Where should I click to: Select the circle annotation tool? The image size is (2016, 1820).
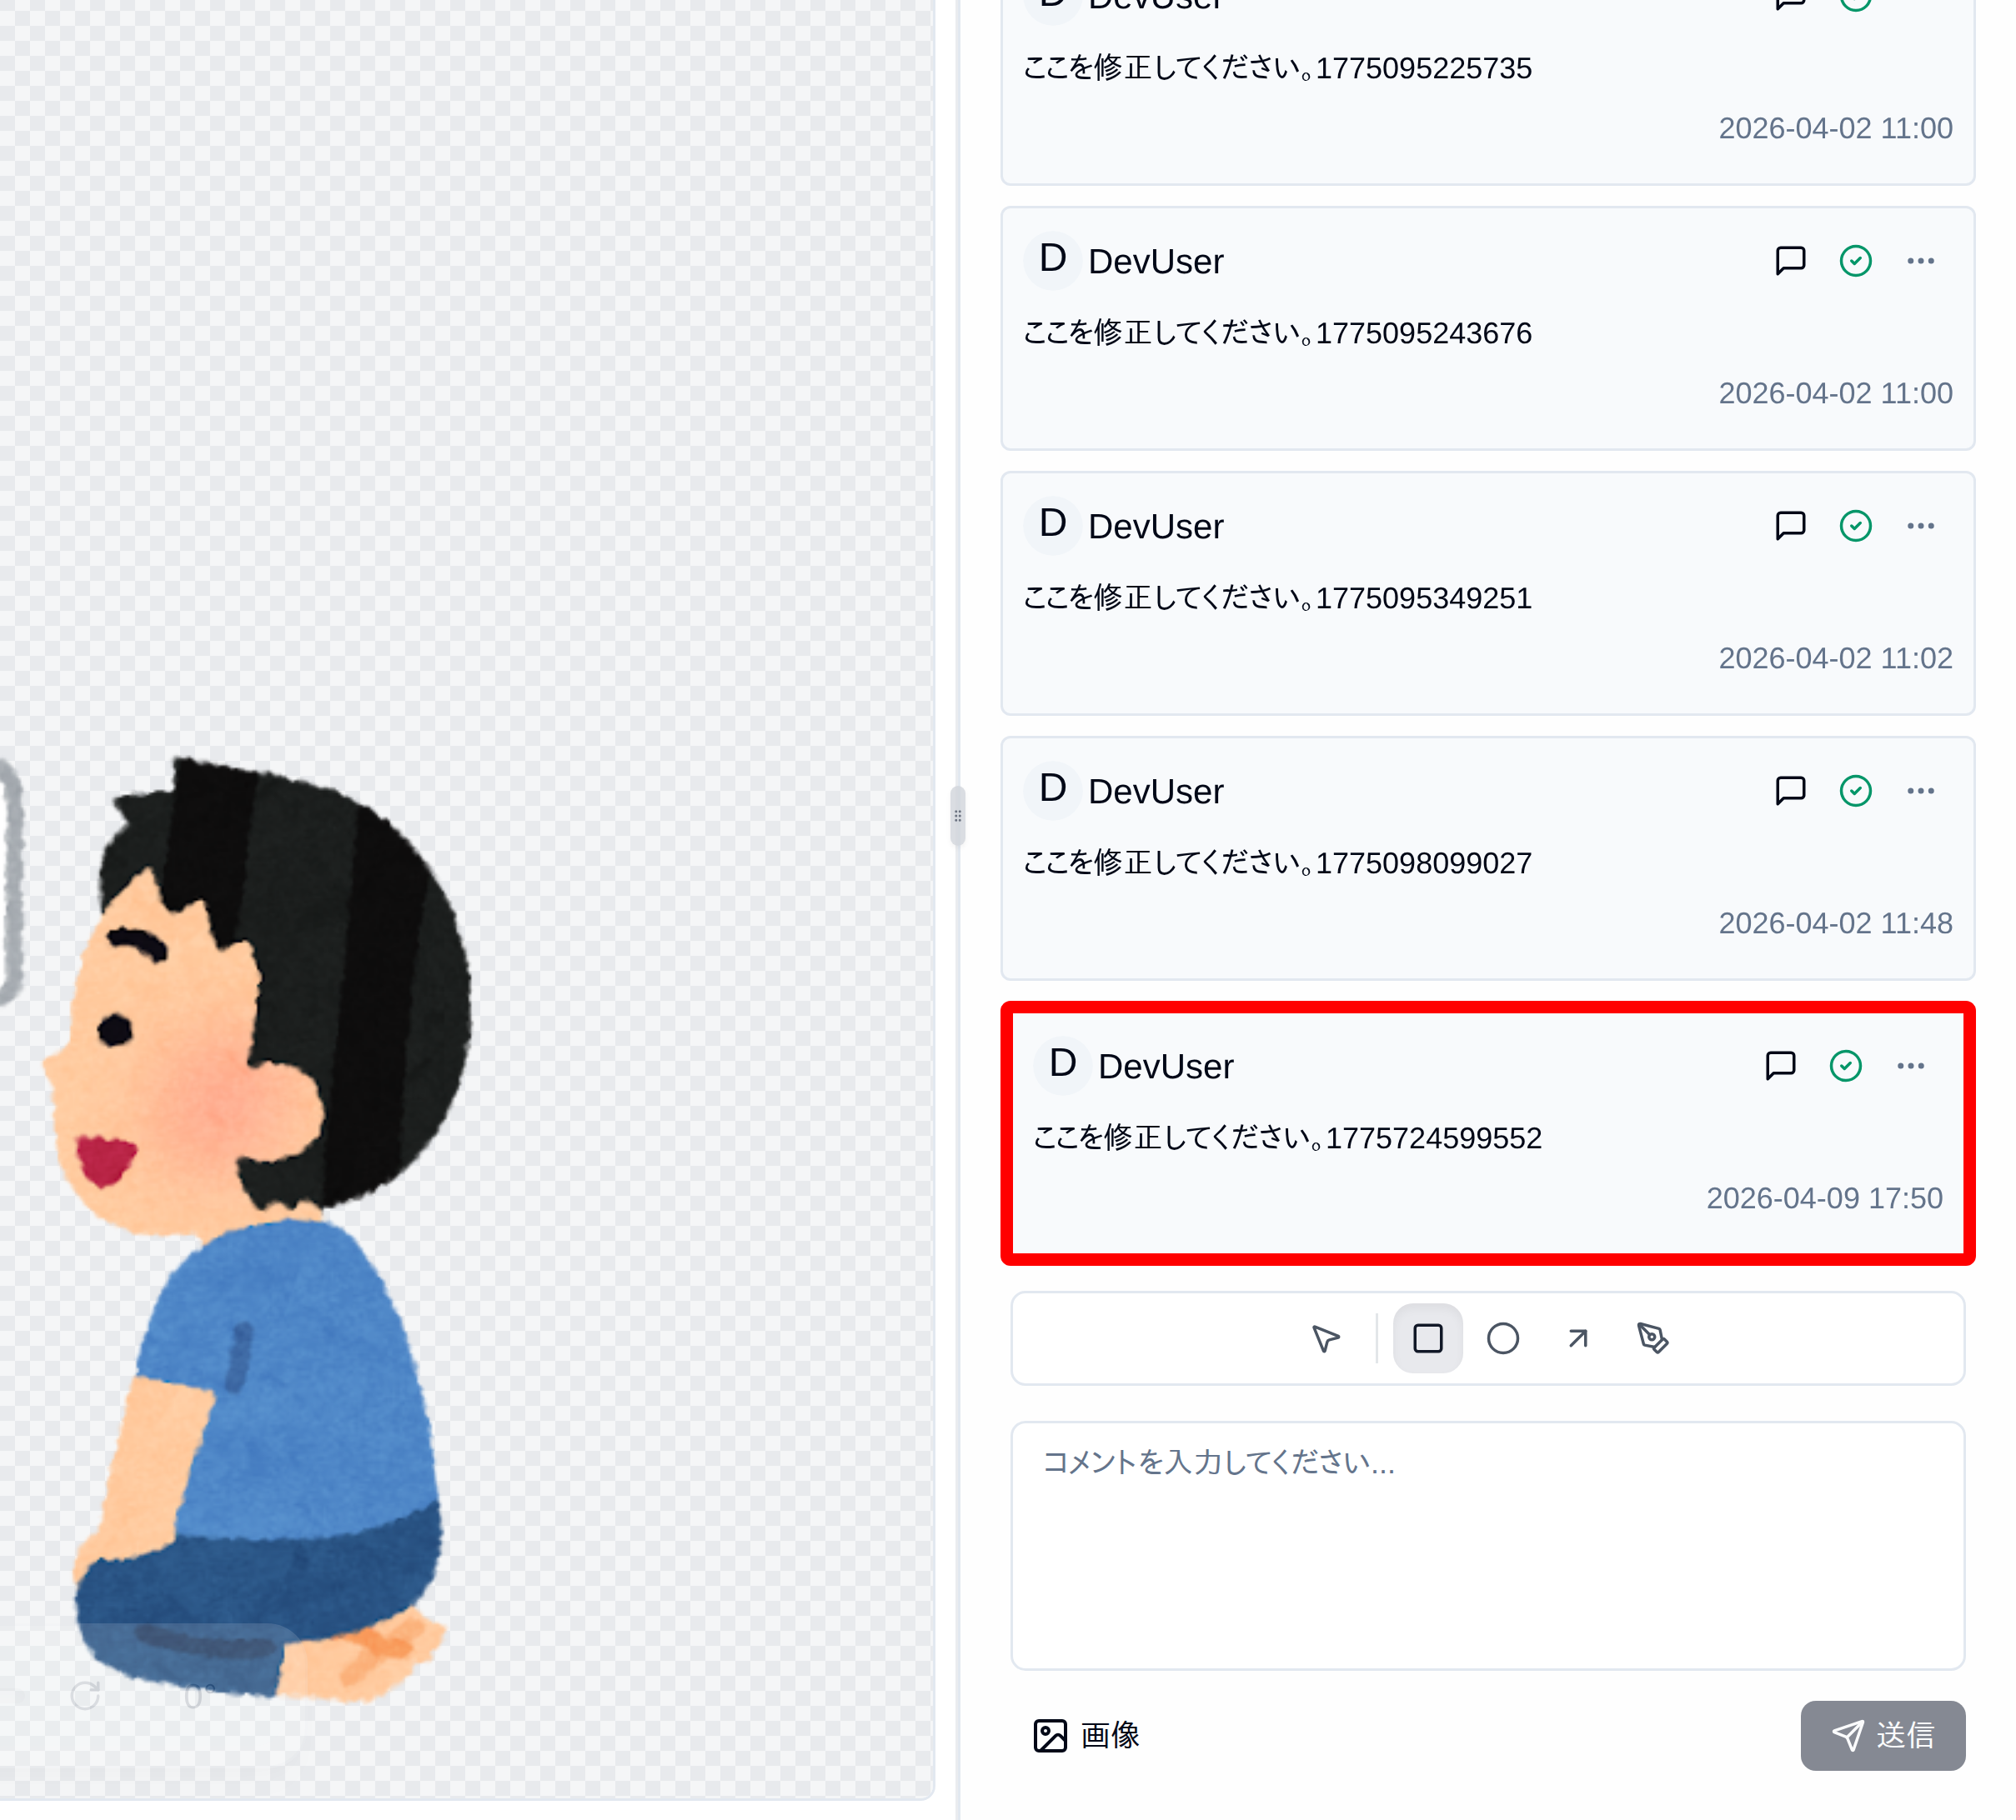pyautogui.click(x=1502, y=1338)
